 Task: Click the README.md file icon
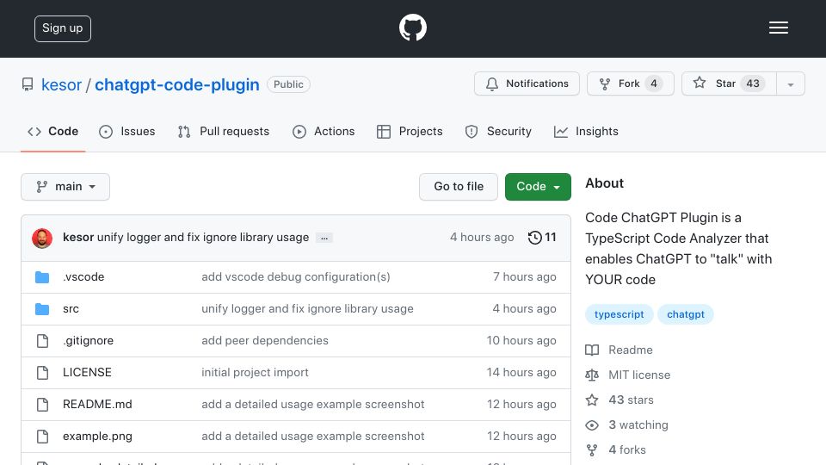(42, 405)
